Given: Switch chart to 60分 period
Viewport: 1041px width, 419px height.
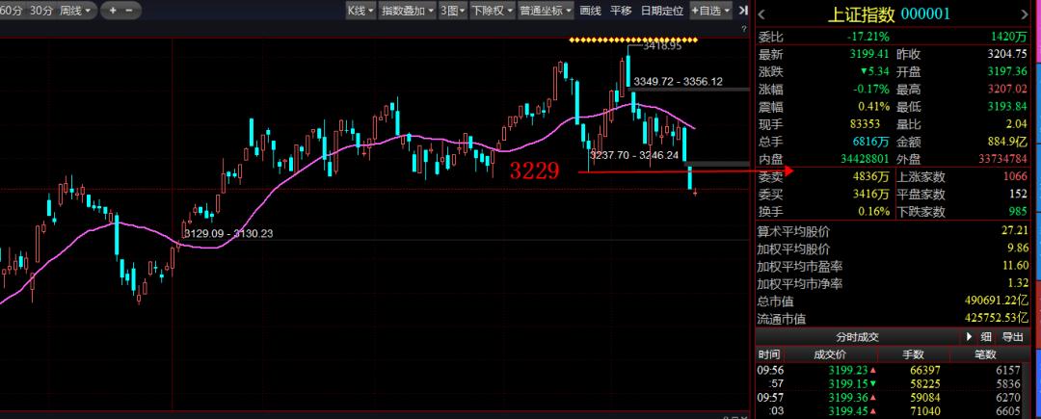Looking at the screenshot, I should pyautogui.click(x=13, y=10).
